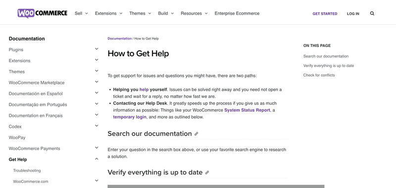Collapse the Get Help section chevron
Image resolution: width=396 pixels, height=188 pixels.
pyautogui.click(x=97, y=158)
